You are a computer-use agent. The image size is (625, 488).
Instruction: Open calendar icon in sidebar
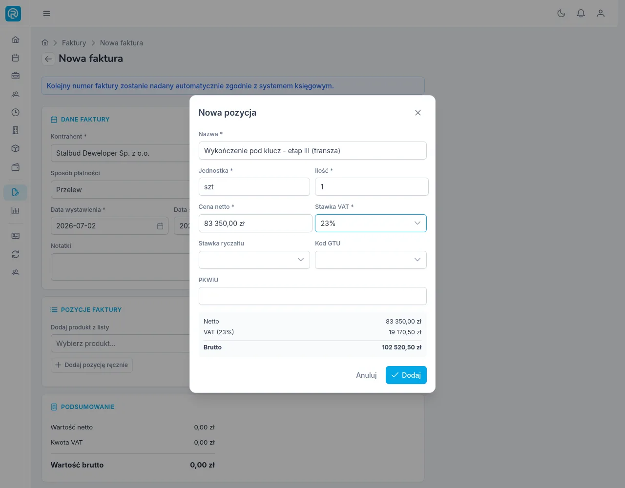point(15,58)
